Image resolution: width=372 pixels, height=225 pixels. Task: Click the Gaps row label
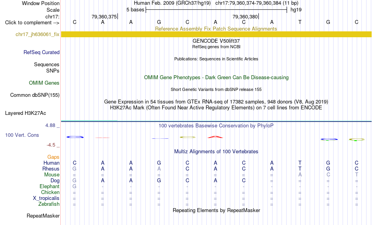pyautogui.click(x=53, y=157)
